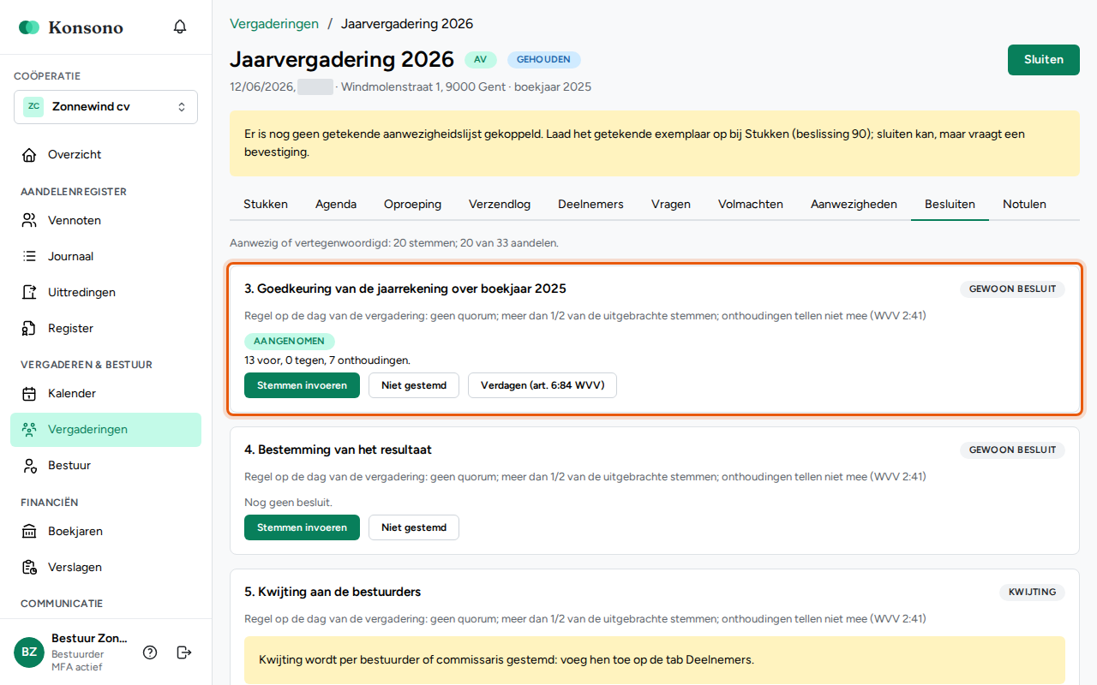The width and height of the screenshot is (1097, 685).
Task: Click 'Aanwezig of vertegenwoordigd: 20 stemmen' line
Action: click(394, 243)
